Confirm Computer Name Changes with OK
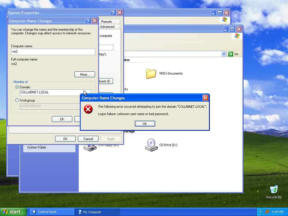288x216 pixels. 62,119
